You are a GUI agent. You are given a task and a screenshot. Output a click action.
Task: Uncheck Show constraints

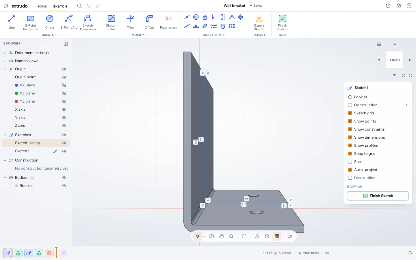tap(350, 129)
